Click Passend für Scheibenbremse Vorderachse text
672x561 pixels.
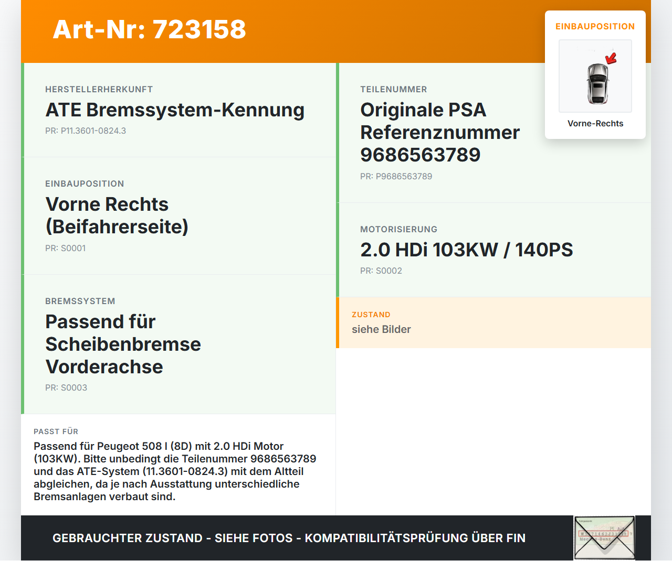click(123, 344)
